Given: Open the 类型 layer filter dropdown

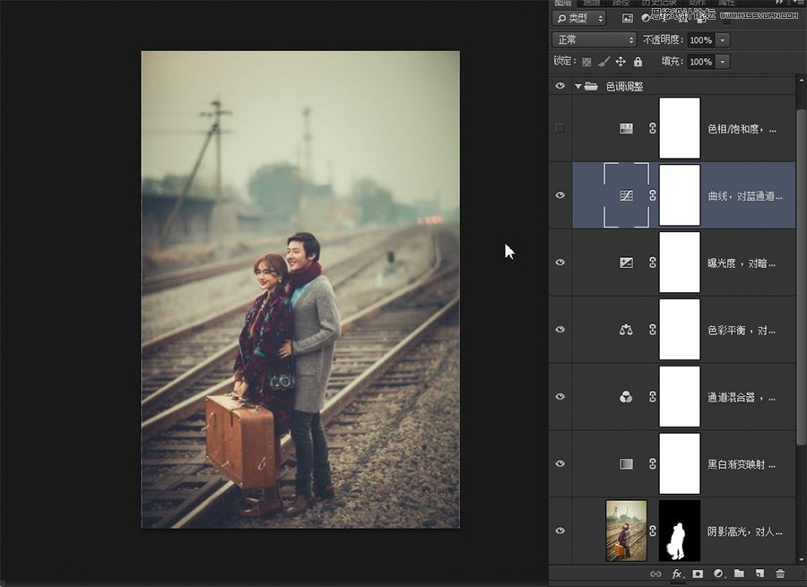Looking at the screenshot, I should 579,18.
